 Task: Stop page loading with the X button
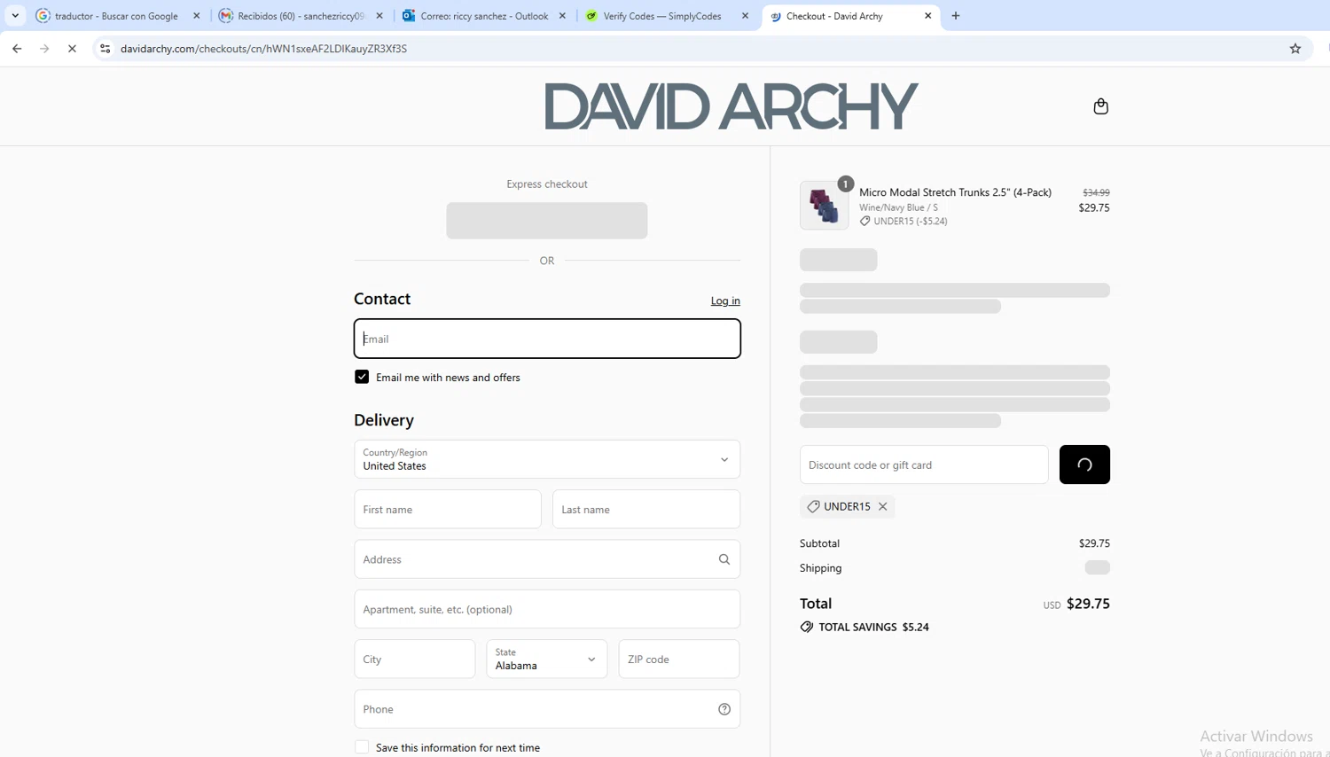point(72,49)
